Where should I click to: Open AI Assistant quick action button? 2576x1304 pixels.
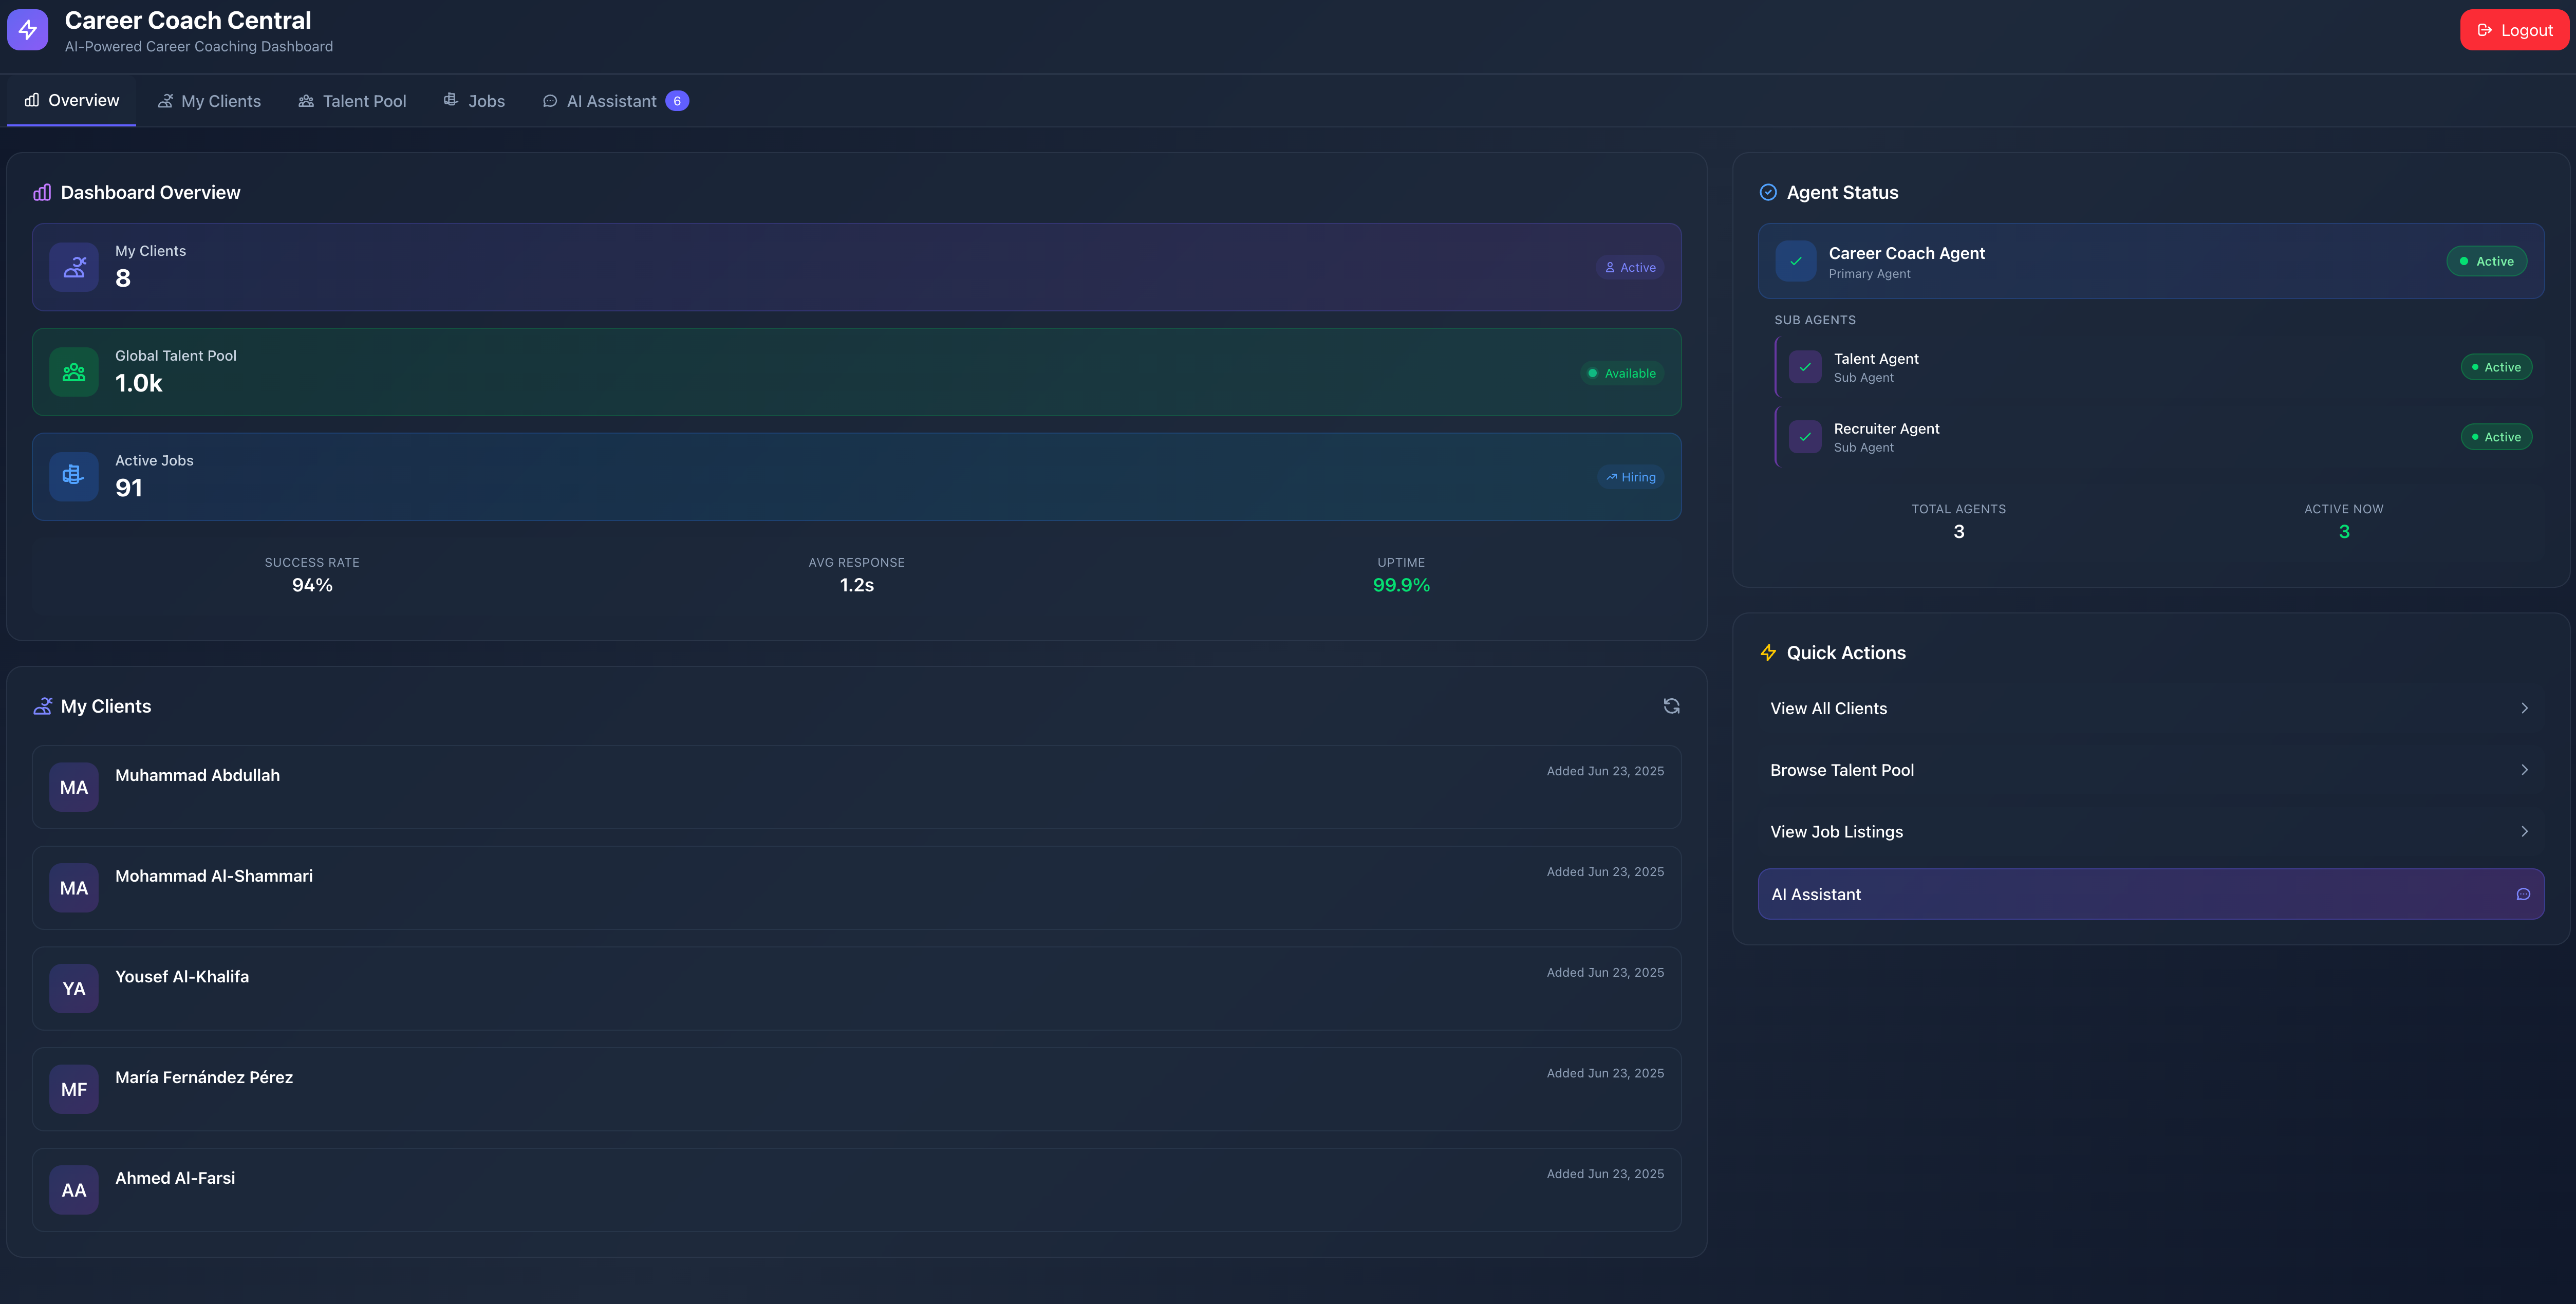pos(2150,894)
